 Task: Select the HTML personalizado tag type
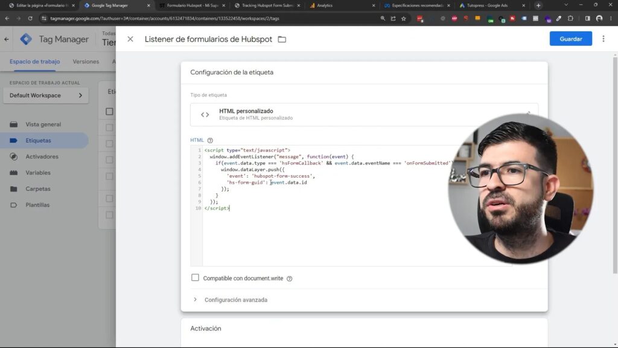click(x=364, y=114)
